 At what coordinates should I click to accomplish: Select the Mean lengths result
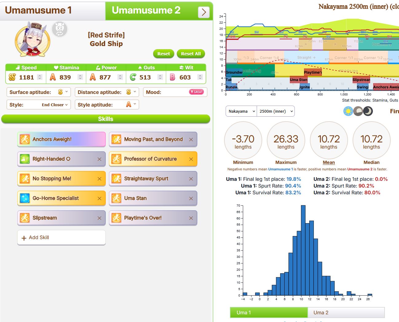pos(329,140)
